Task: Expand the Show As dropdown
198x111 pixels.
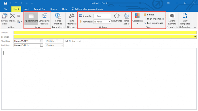Action: (x=110, y=16)
